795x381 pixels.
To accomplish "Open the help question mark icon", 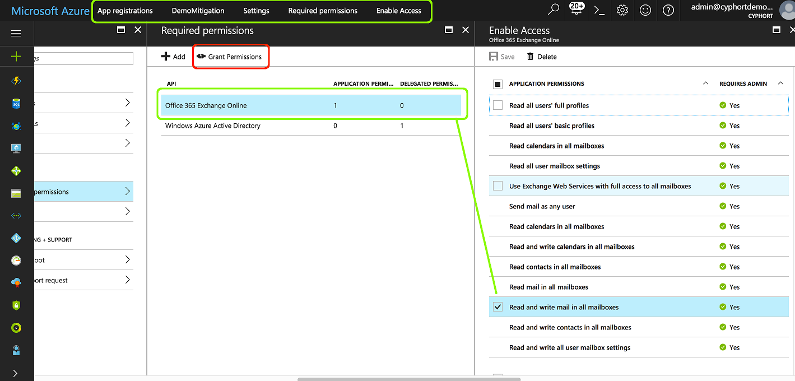I will (668, 10).
